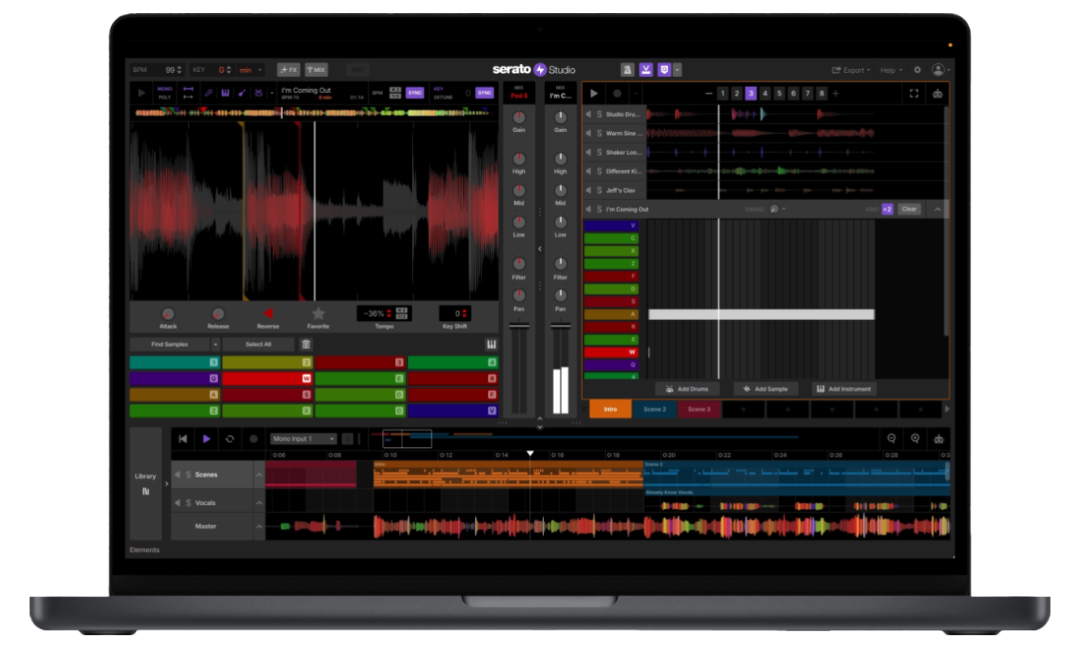The width and height of the screenshot is (1089, 649).
Task: Open the piano keyboard view above pads
Action: [x=491, y=344]
